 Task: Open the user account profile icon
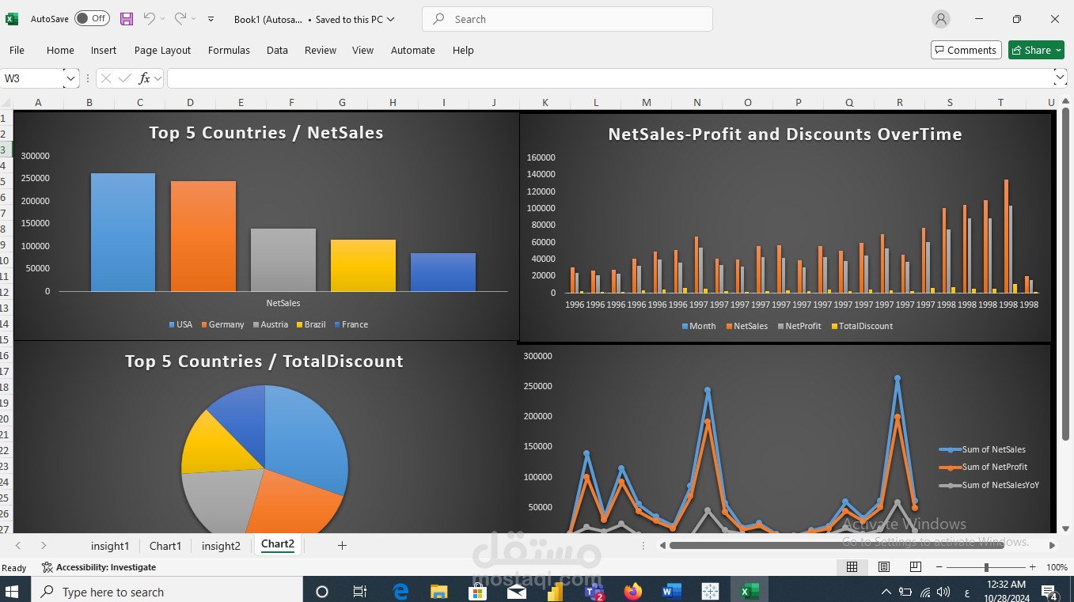[x=940, y=19]
